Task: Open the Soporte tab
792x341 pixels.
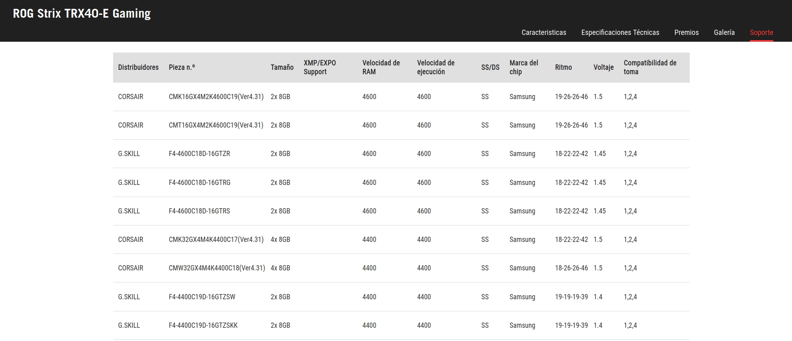Action: pyautogui.click(x=761, y=32)
